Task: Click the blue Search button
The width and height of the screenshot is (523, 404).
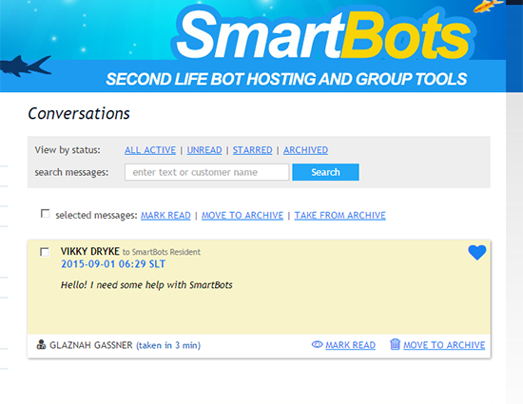Action: point(325,172)
